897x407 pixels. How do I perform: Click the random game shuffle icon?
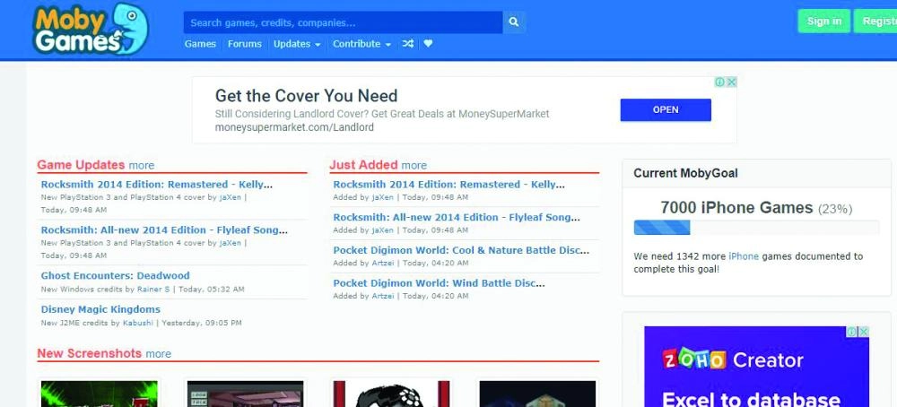point(408,44)
